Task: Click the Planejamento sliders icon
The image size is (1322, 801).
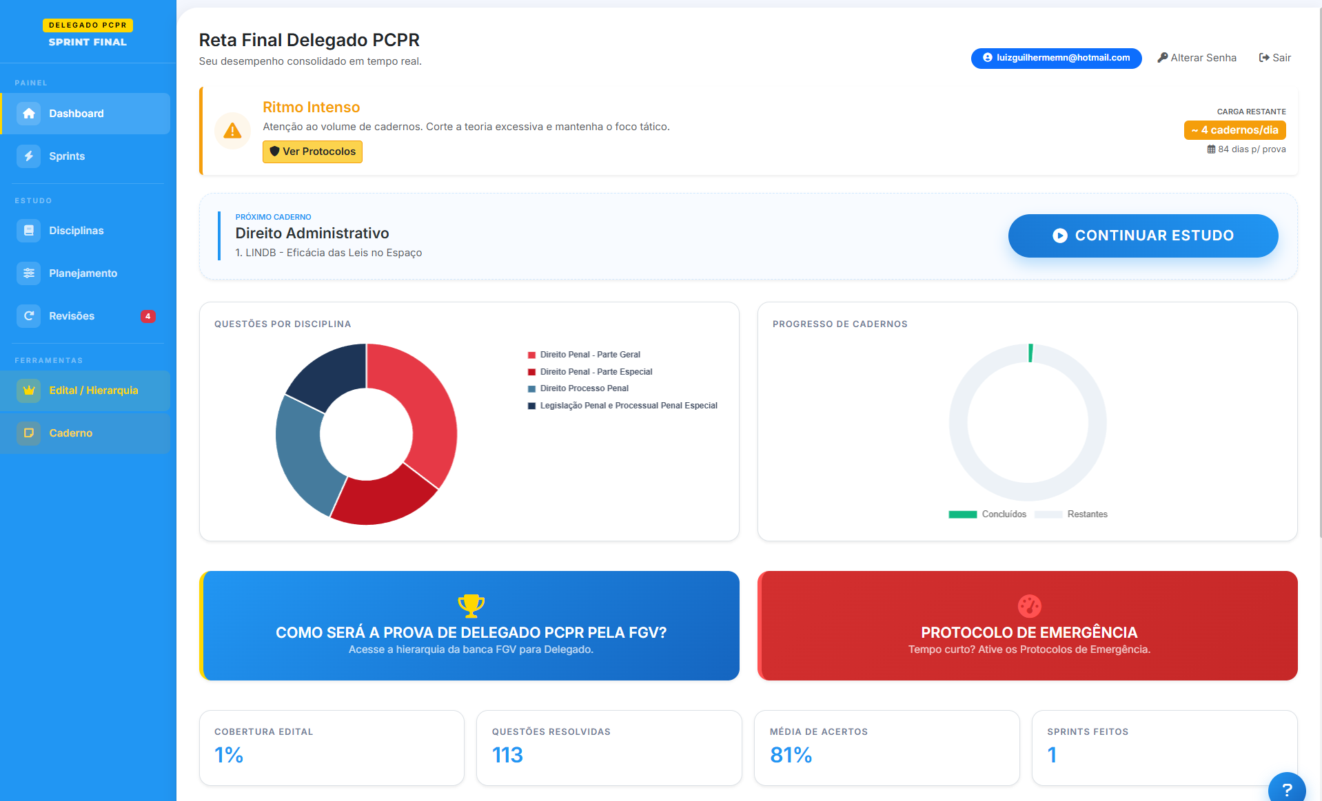Action: (x=28, y=273)
